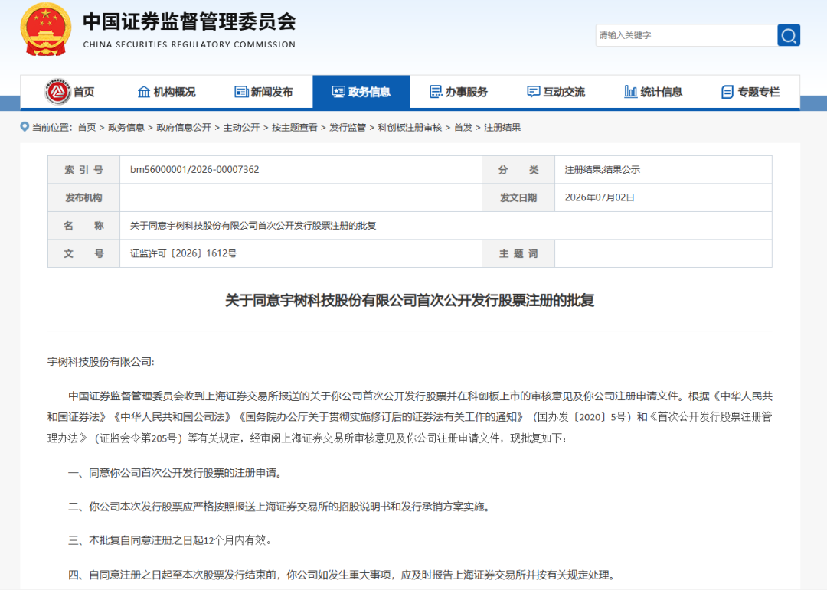Click the 名称 row title text
The width and height of the screenshot is (827, 590).
coord(253,225)
